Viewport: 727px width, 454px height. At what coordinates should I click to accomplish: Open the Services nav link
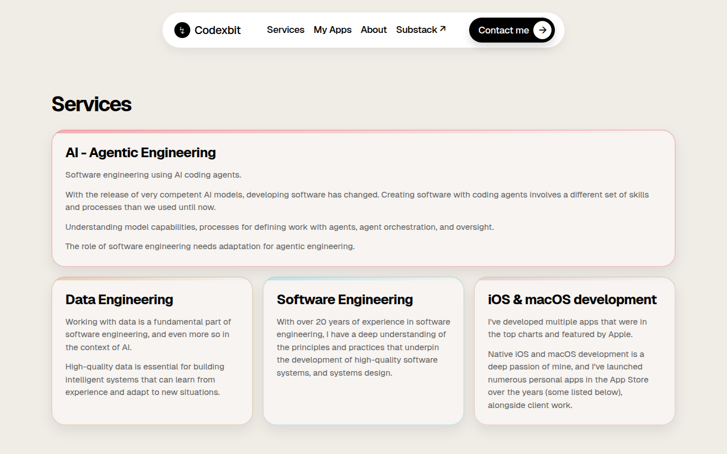point(286,30)
